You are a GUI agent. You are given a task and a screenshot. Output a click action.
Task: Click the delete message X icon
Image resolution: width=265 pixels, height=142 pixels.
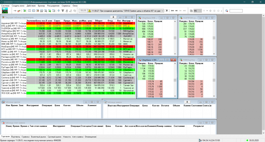(167, 11)
